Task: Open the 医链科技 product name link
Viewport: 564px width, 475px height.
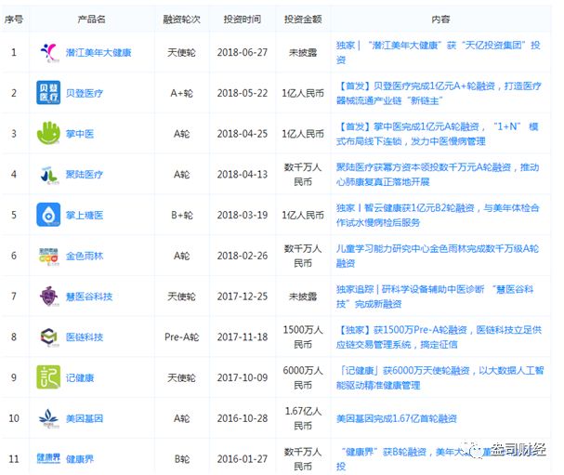Action: (85, 337)
